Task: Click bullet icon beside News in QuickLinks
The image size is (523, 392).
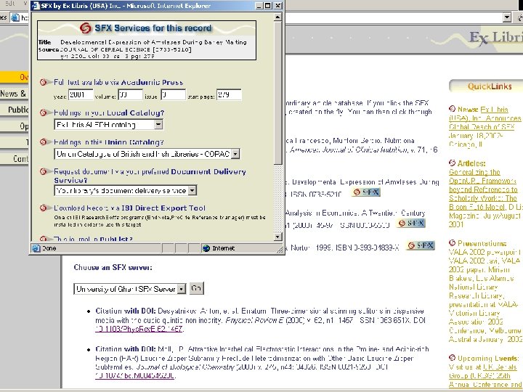Action: [453, 109]
